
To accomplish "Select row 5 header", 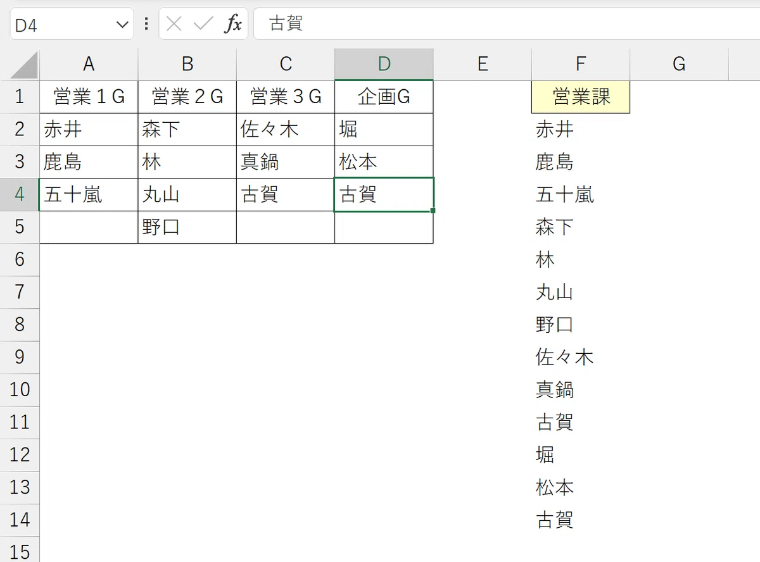I will click(x=20, y=227).
